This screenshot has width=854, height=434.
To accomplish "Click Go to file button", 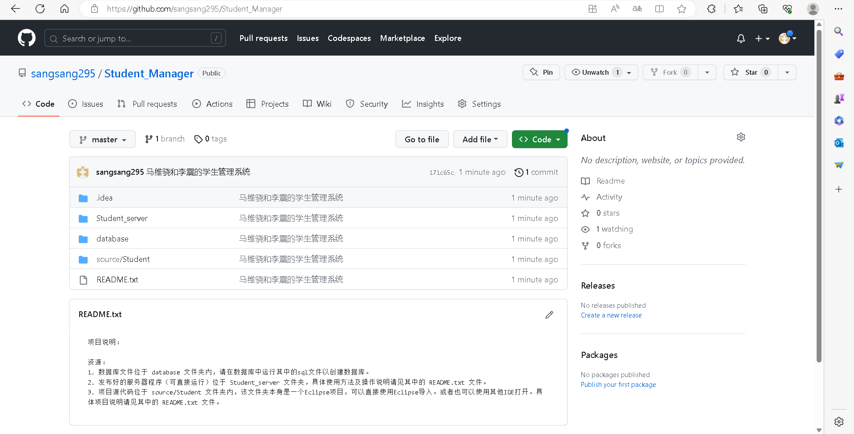I will (x=422, y=140).
